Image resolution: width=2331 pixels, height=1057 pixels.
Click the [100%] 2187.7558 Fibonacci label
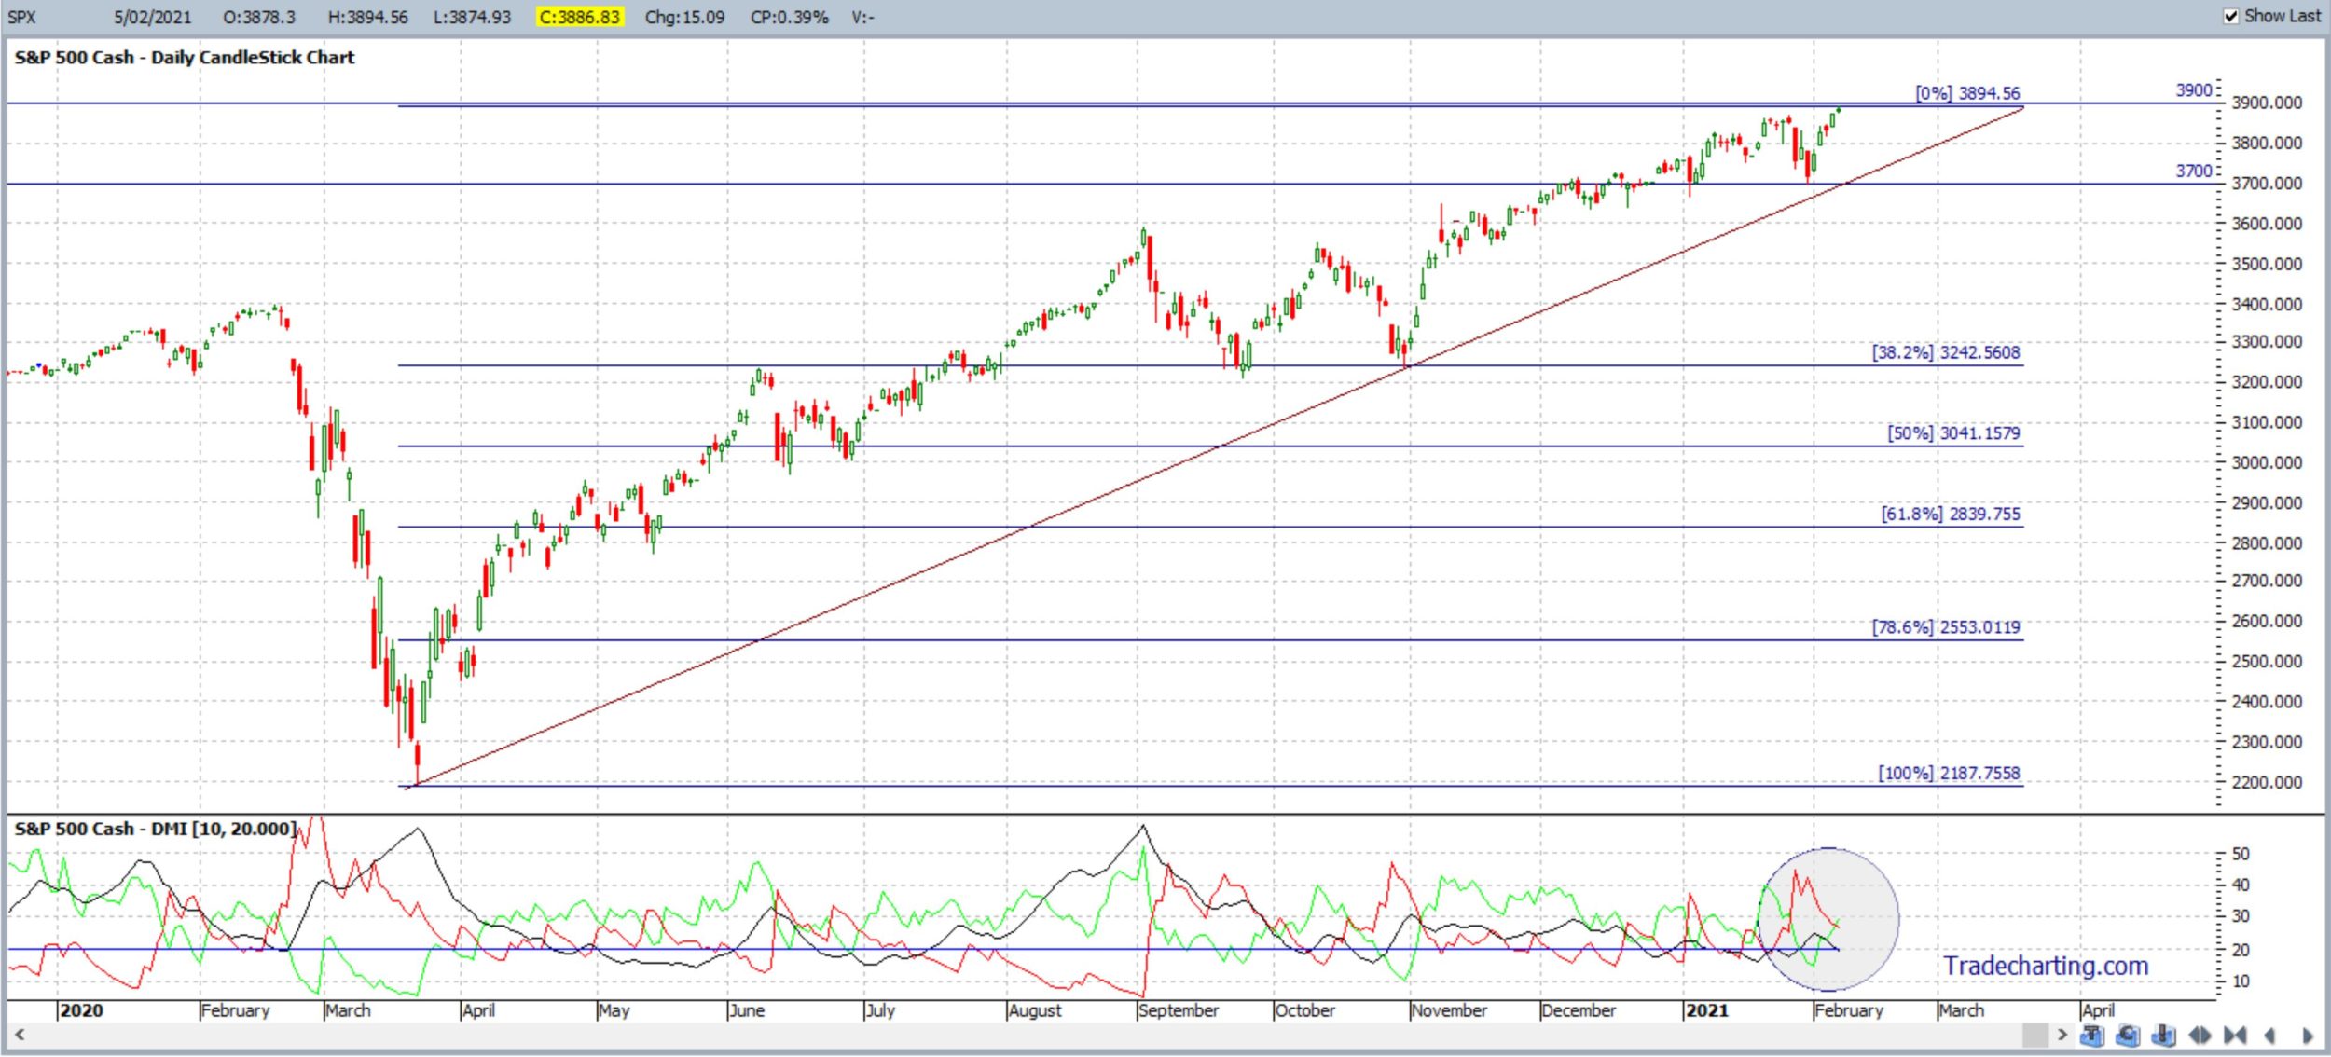pos(1949,774)
